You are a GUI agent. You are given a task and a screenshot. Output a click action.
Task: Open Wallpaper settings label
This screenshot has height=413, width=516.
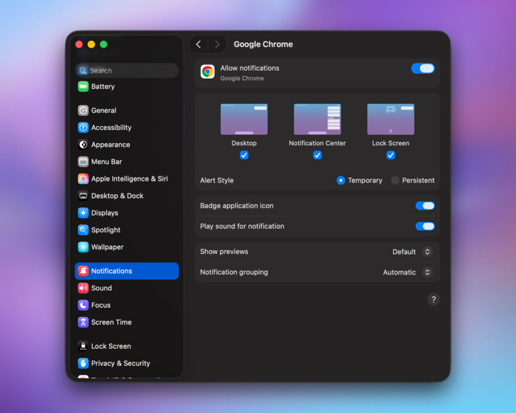coord(107,247)
